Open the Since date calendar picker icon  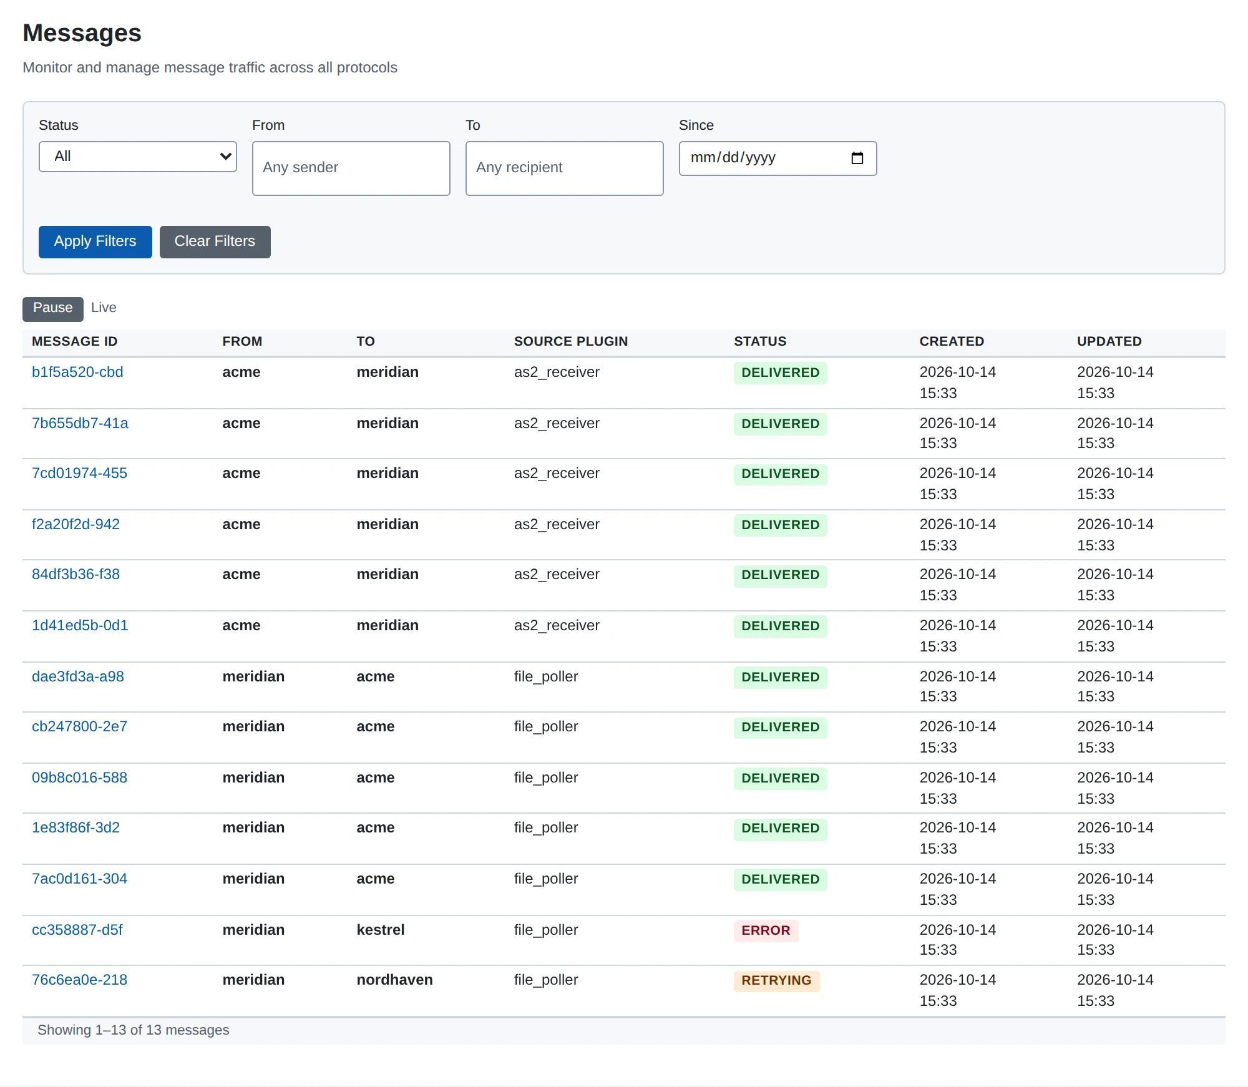pos(857,158)
